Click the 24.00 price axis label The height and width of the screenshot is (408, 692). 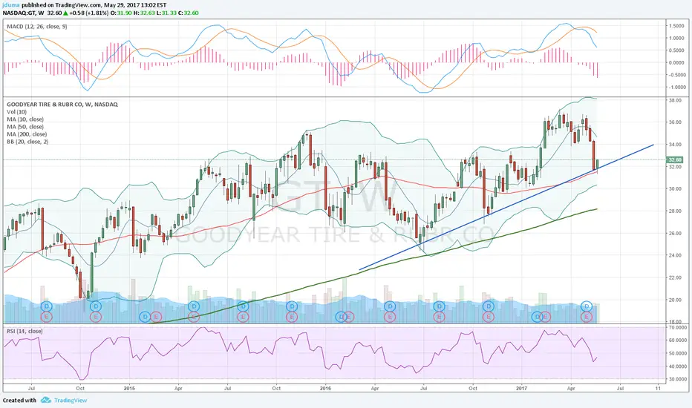tap(675, 255)
